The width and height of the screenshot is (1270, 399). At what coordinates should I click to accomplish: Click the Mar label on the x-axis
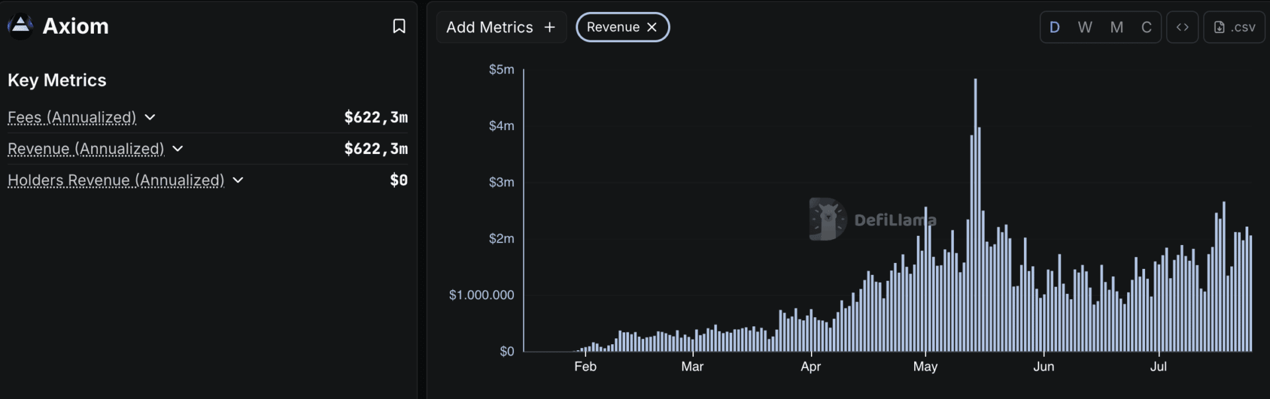point(693,367)
